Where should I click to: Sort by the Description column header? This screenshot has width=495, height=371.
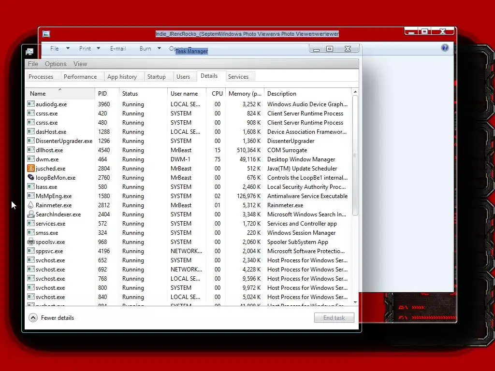pyautogui.click(x=307, y=93)
